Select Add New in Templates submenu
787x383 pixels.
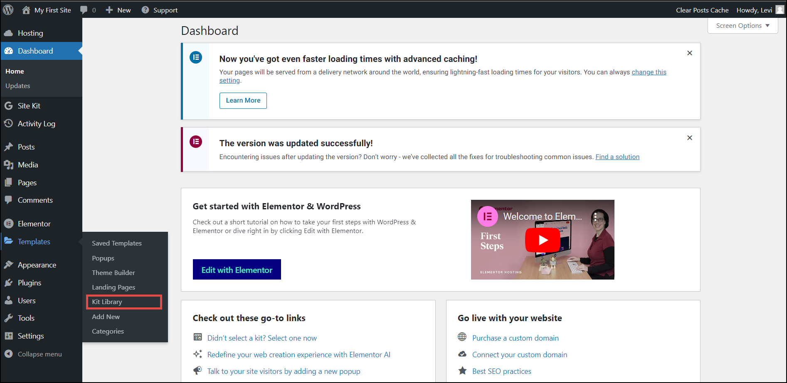(106, 317)
